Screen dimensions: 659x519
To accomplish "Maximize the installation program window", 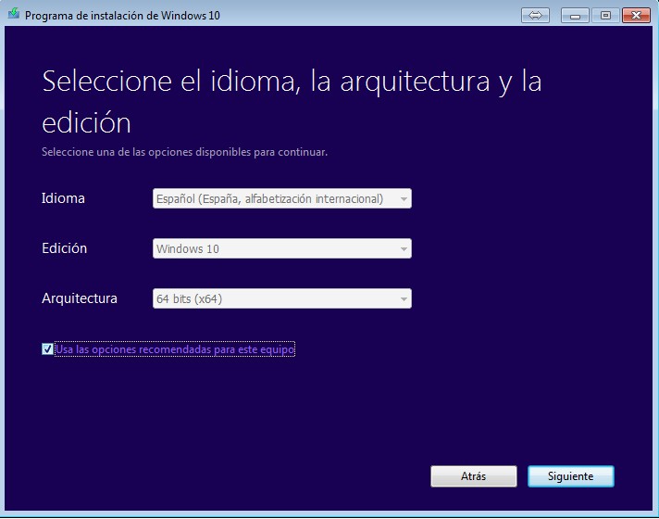I will tap(605, 15).
